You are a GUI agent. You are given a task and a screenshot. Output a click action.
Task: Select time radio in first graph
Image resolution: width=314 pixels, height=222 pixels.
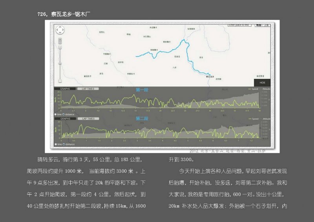pos(55,114)
